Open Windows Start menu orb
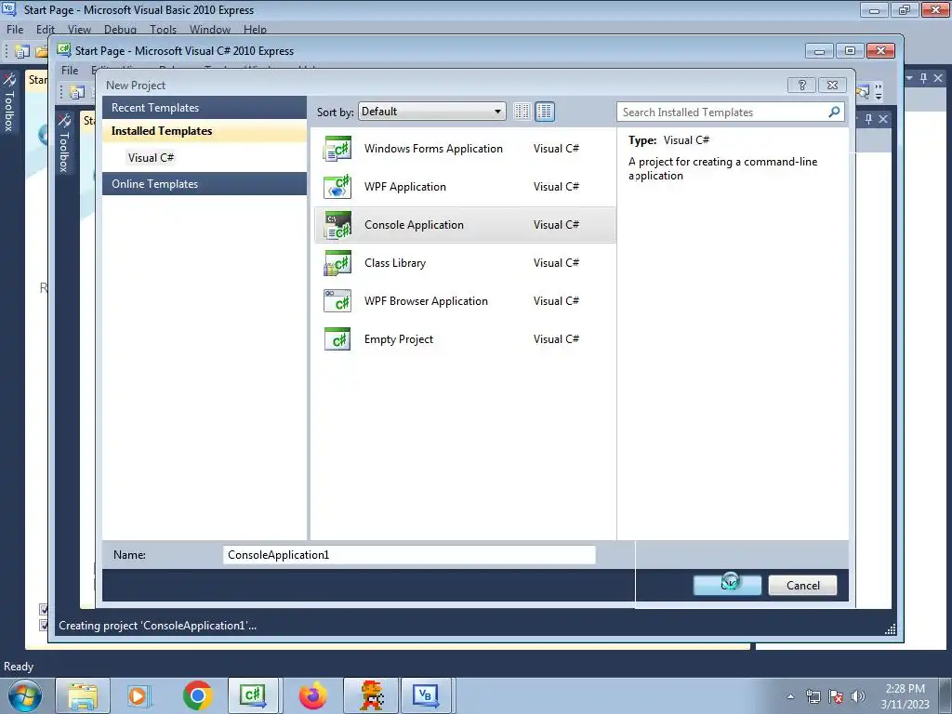The width and height of the screenshot is (952, 714). pos(25,695)
